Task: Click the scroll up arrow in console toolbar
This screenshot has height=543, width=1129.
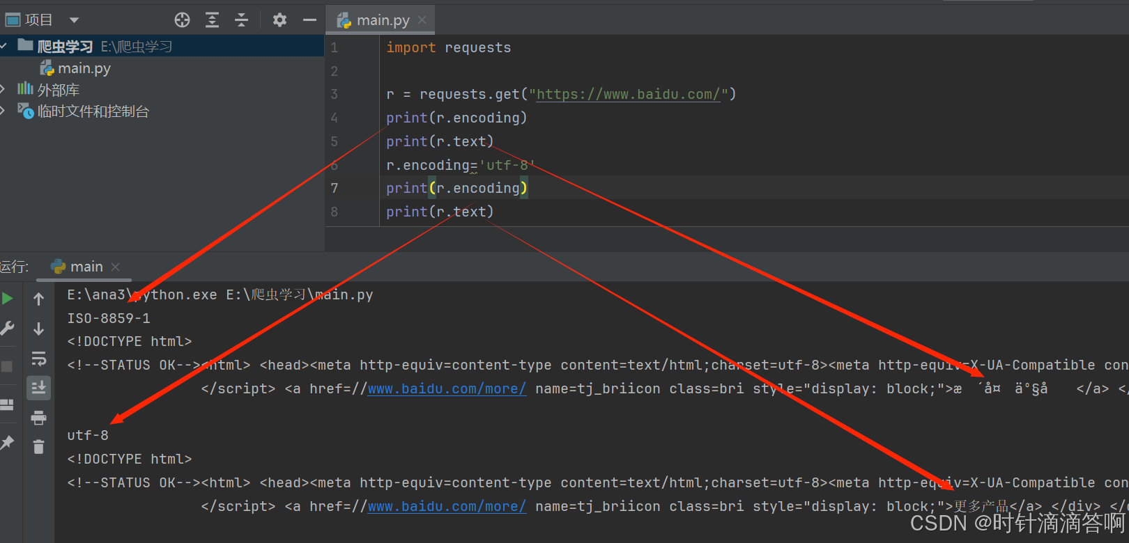Action: tap(38, 299)
